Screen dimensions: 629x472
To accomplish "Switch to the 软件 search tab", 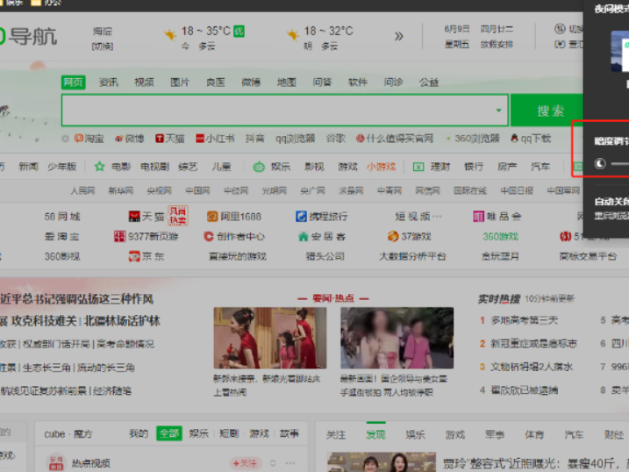I will tap(358, 82).
